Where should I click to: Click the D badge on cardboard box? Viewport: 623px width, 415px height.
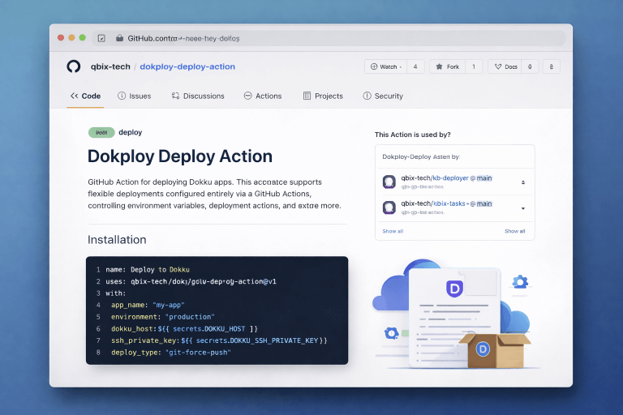483,349
